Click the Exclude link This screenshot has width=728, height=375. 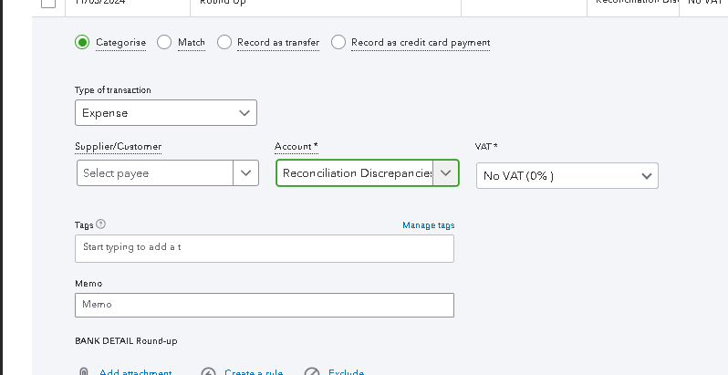point(346,372)
